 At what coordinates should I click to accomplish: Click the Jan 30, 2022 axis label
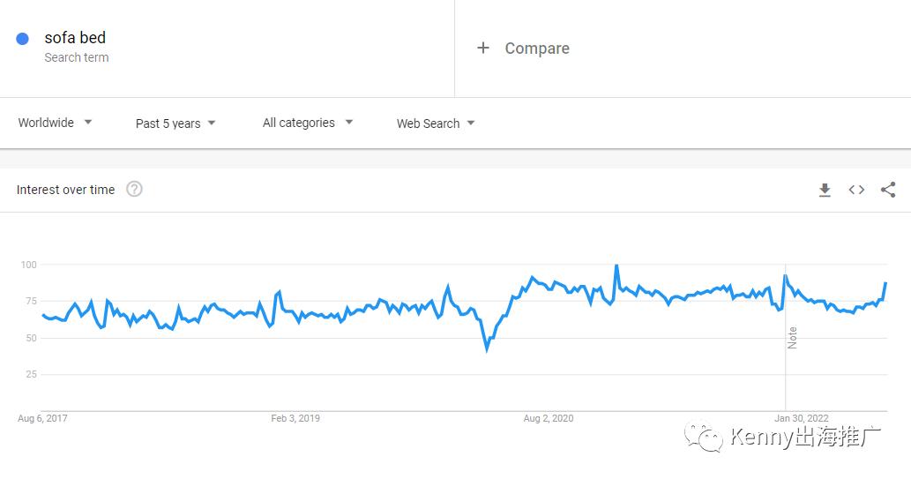[801, 418]
